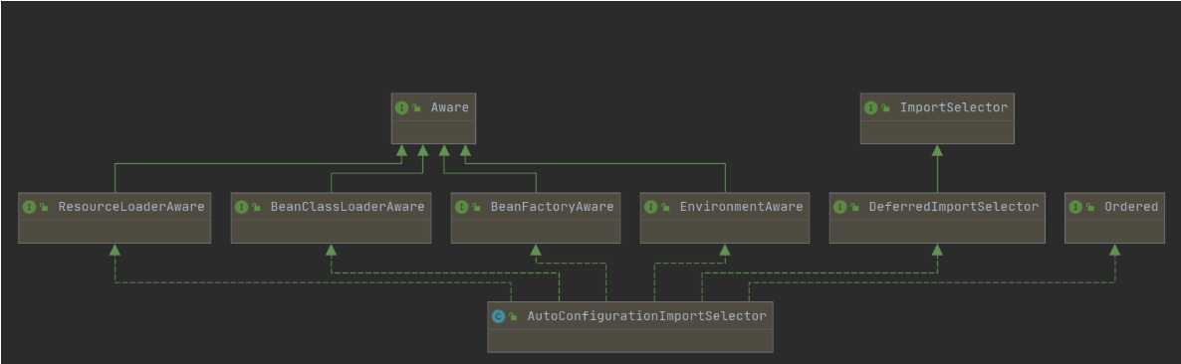Click the interface icon on DeferredImportSelector

[x=839, y=207]
